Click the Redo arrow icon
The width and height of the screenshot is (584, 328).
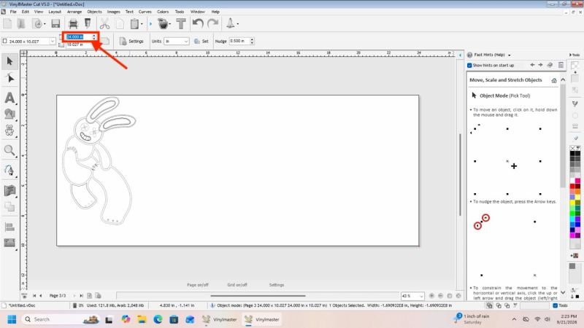point(212,24)
